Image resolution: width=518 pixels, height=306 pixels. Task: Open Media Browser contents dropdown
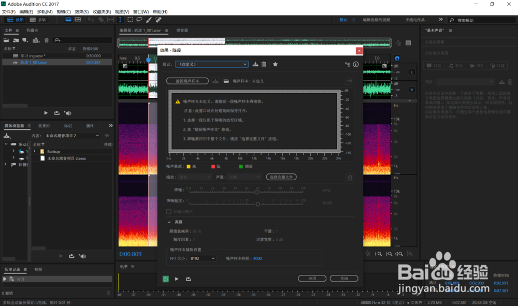point(71,136)
